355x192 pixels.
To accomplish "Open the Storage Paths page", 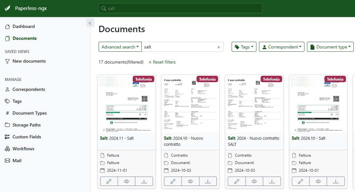I will 23,125.
